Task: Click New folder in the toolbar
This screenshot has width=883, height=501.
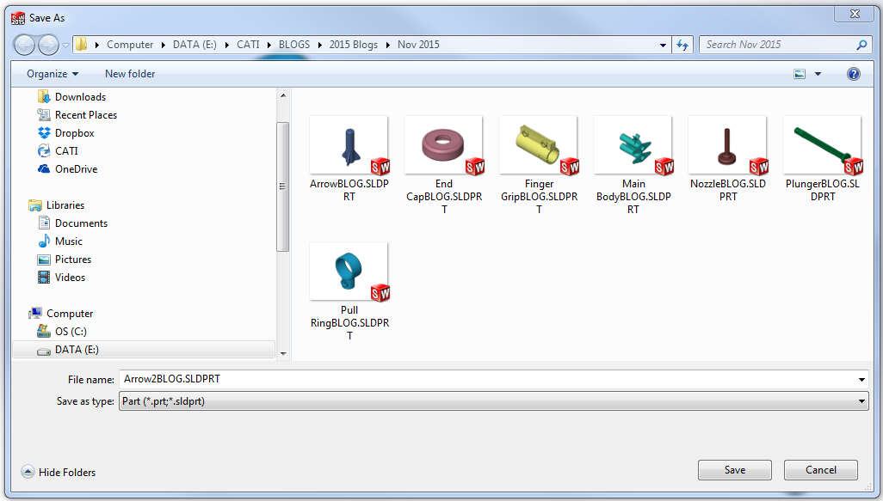Action: tap(130, 74)
